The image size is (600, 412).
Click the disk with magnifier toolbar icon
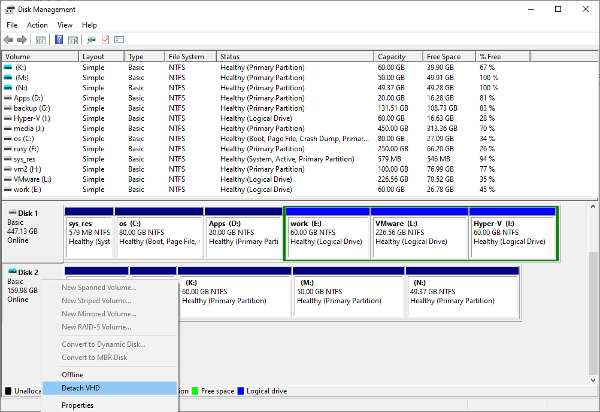[x=91, y=40]
